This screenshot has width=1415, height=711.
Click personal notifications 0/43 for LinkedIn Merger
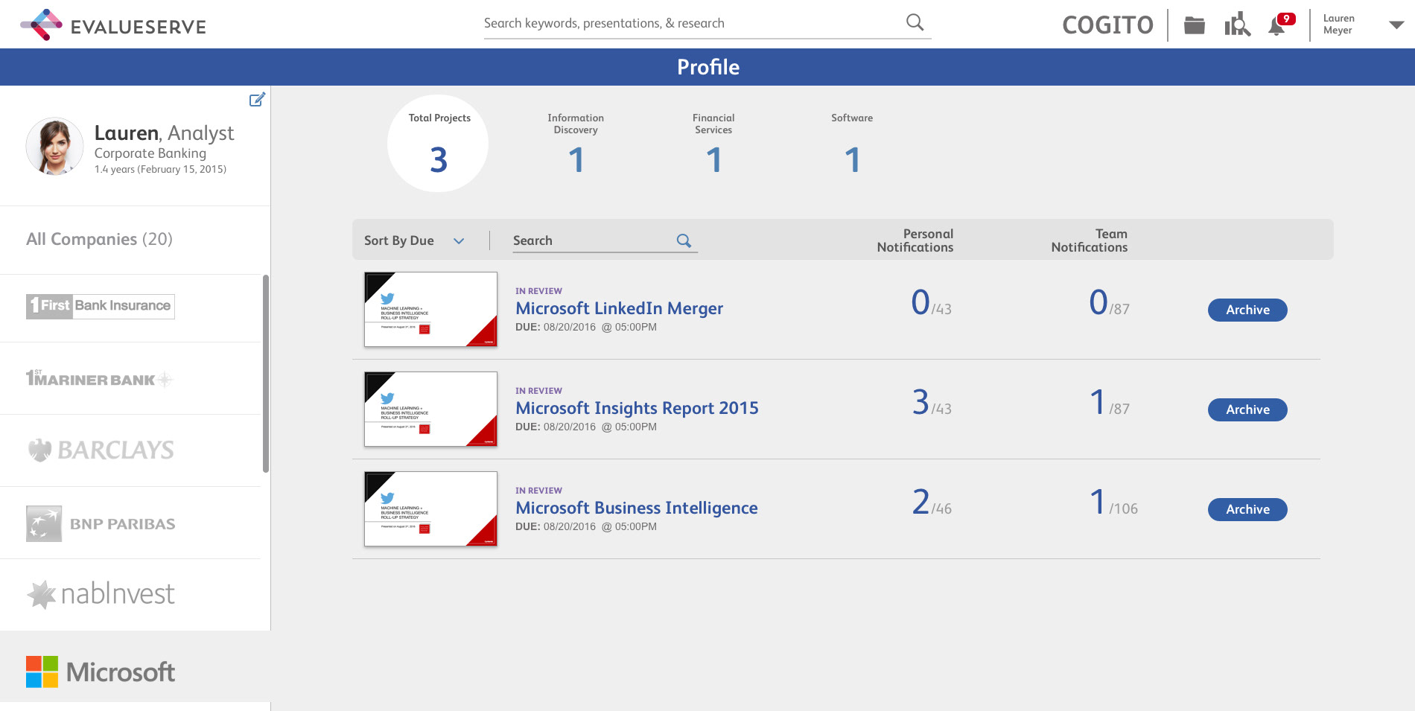(x=932, y=303)
